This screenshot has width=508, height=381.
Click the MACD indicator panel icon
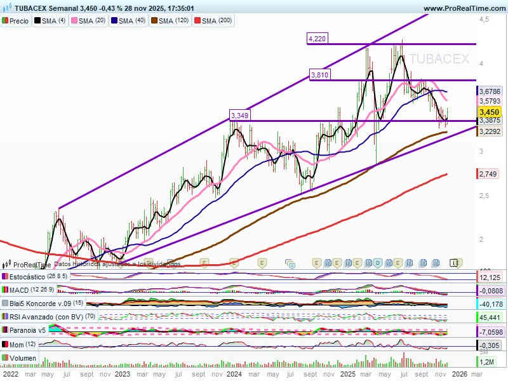[x=6, y=290]
